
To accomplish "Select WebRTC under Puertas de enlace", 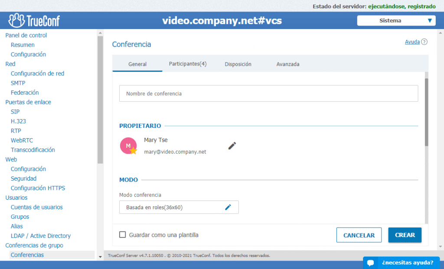I will tap(22, 140).
